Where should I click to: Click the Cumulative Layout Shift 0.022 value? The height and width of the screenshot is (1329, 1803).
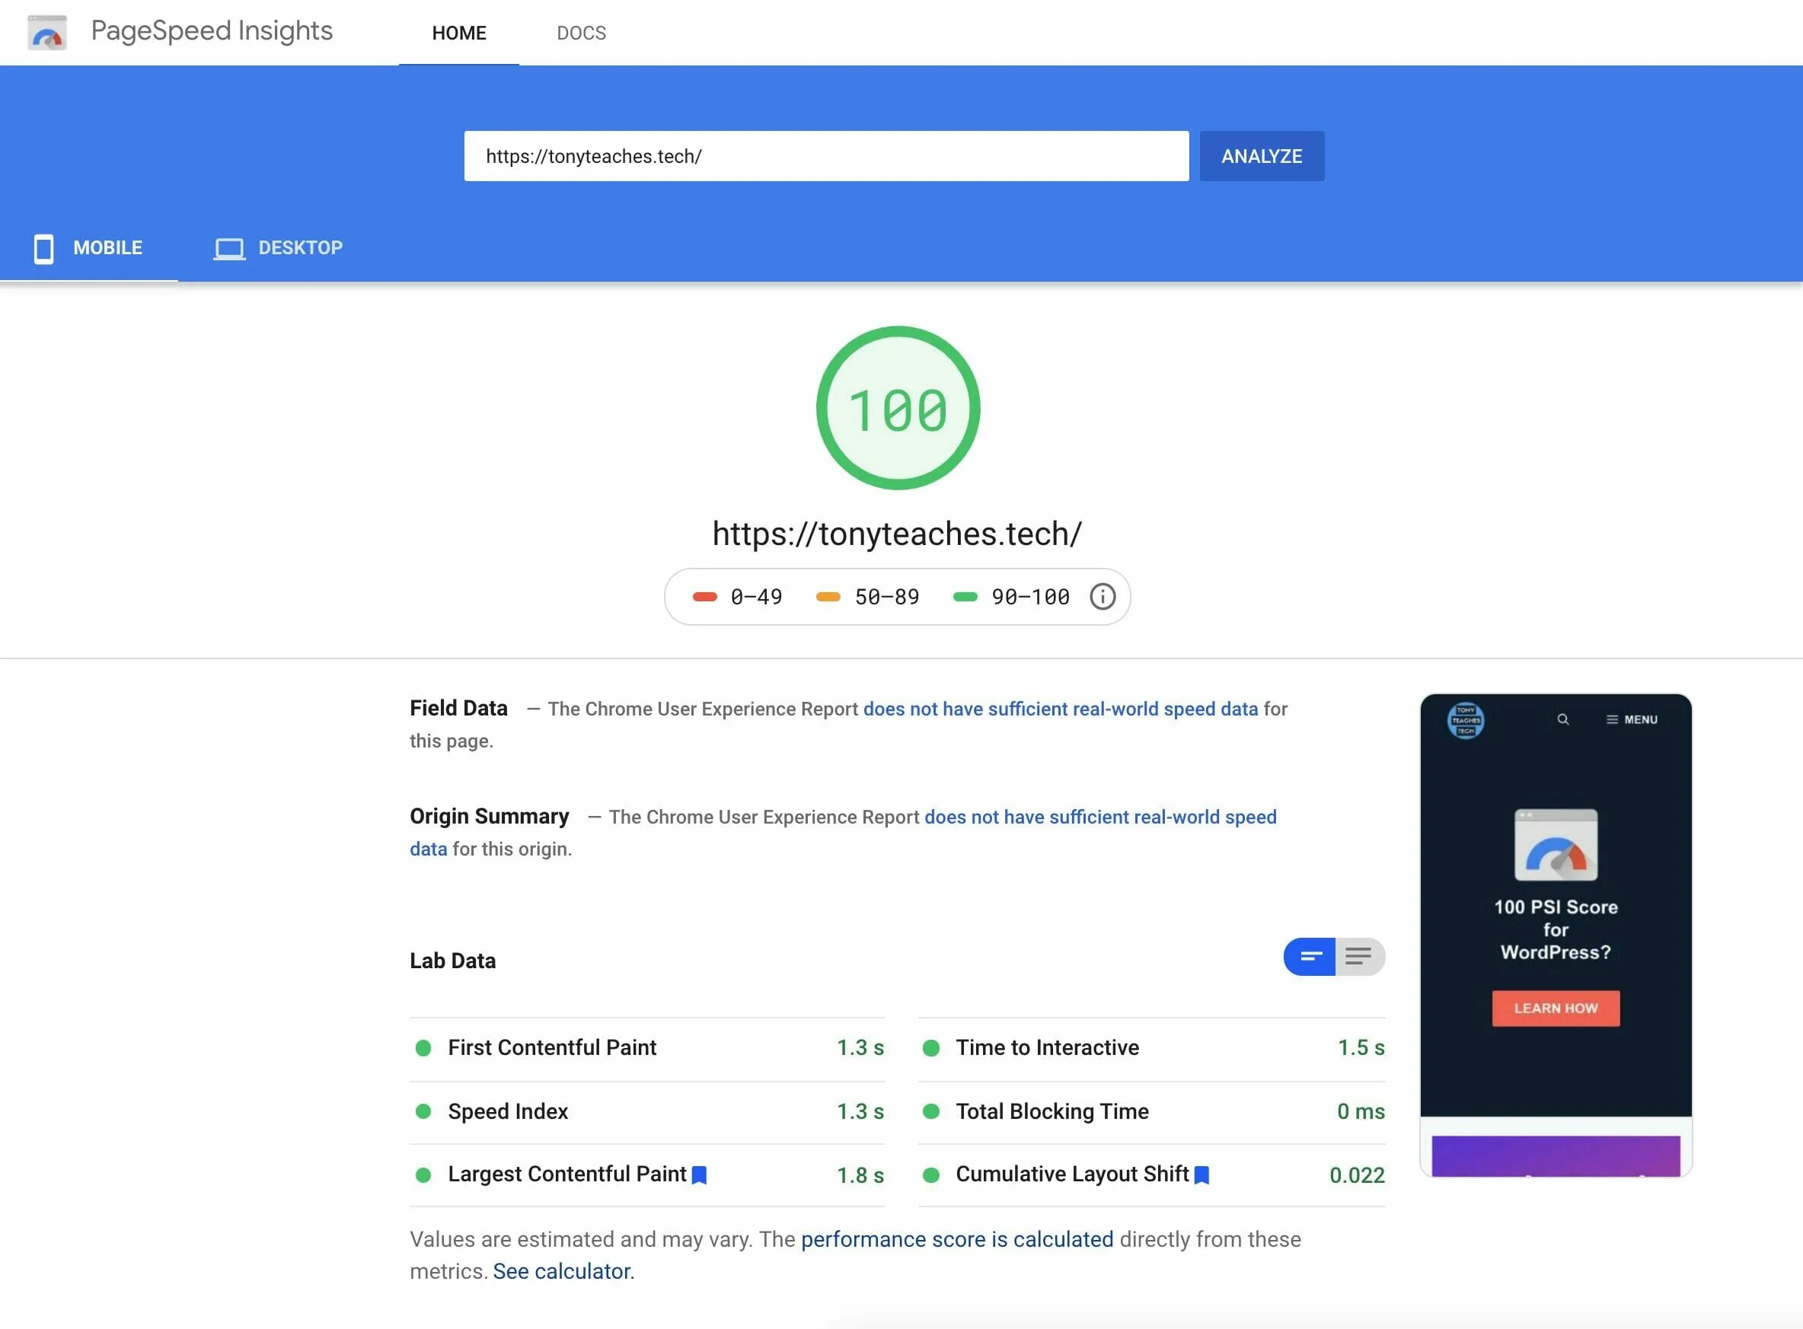coord(1357,1175)
